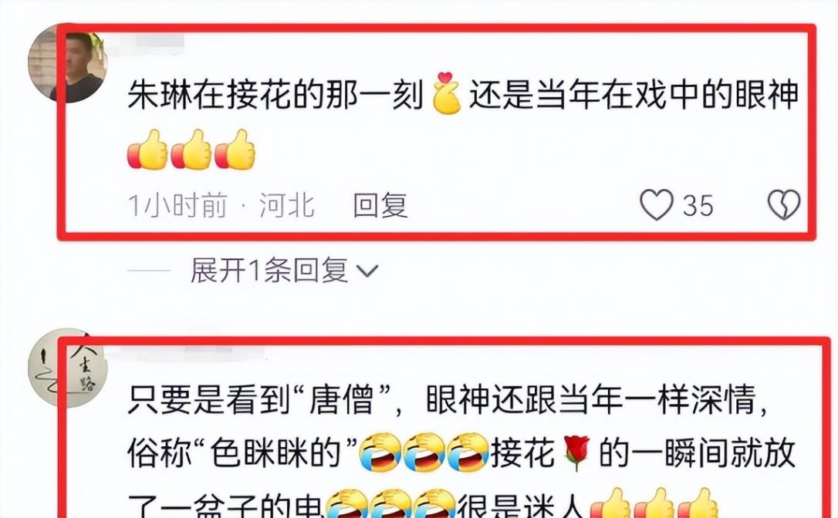Tap the finger-heart emoji in the first comment

click(x=447, y=93)
